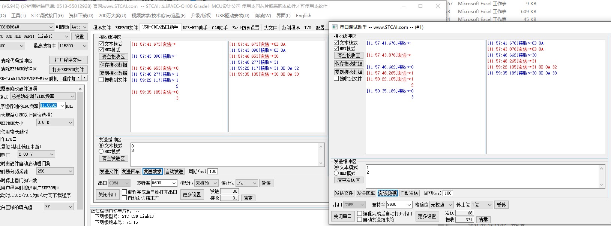Open 波特率 9600 dropdown in #1 window

point(409,205)
